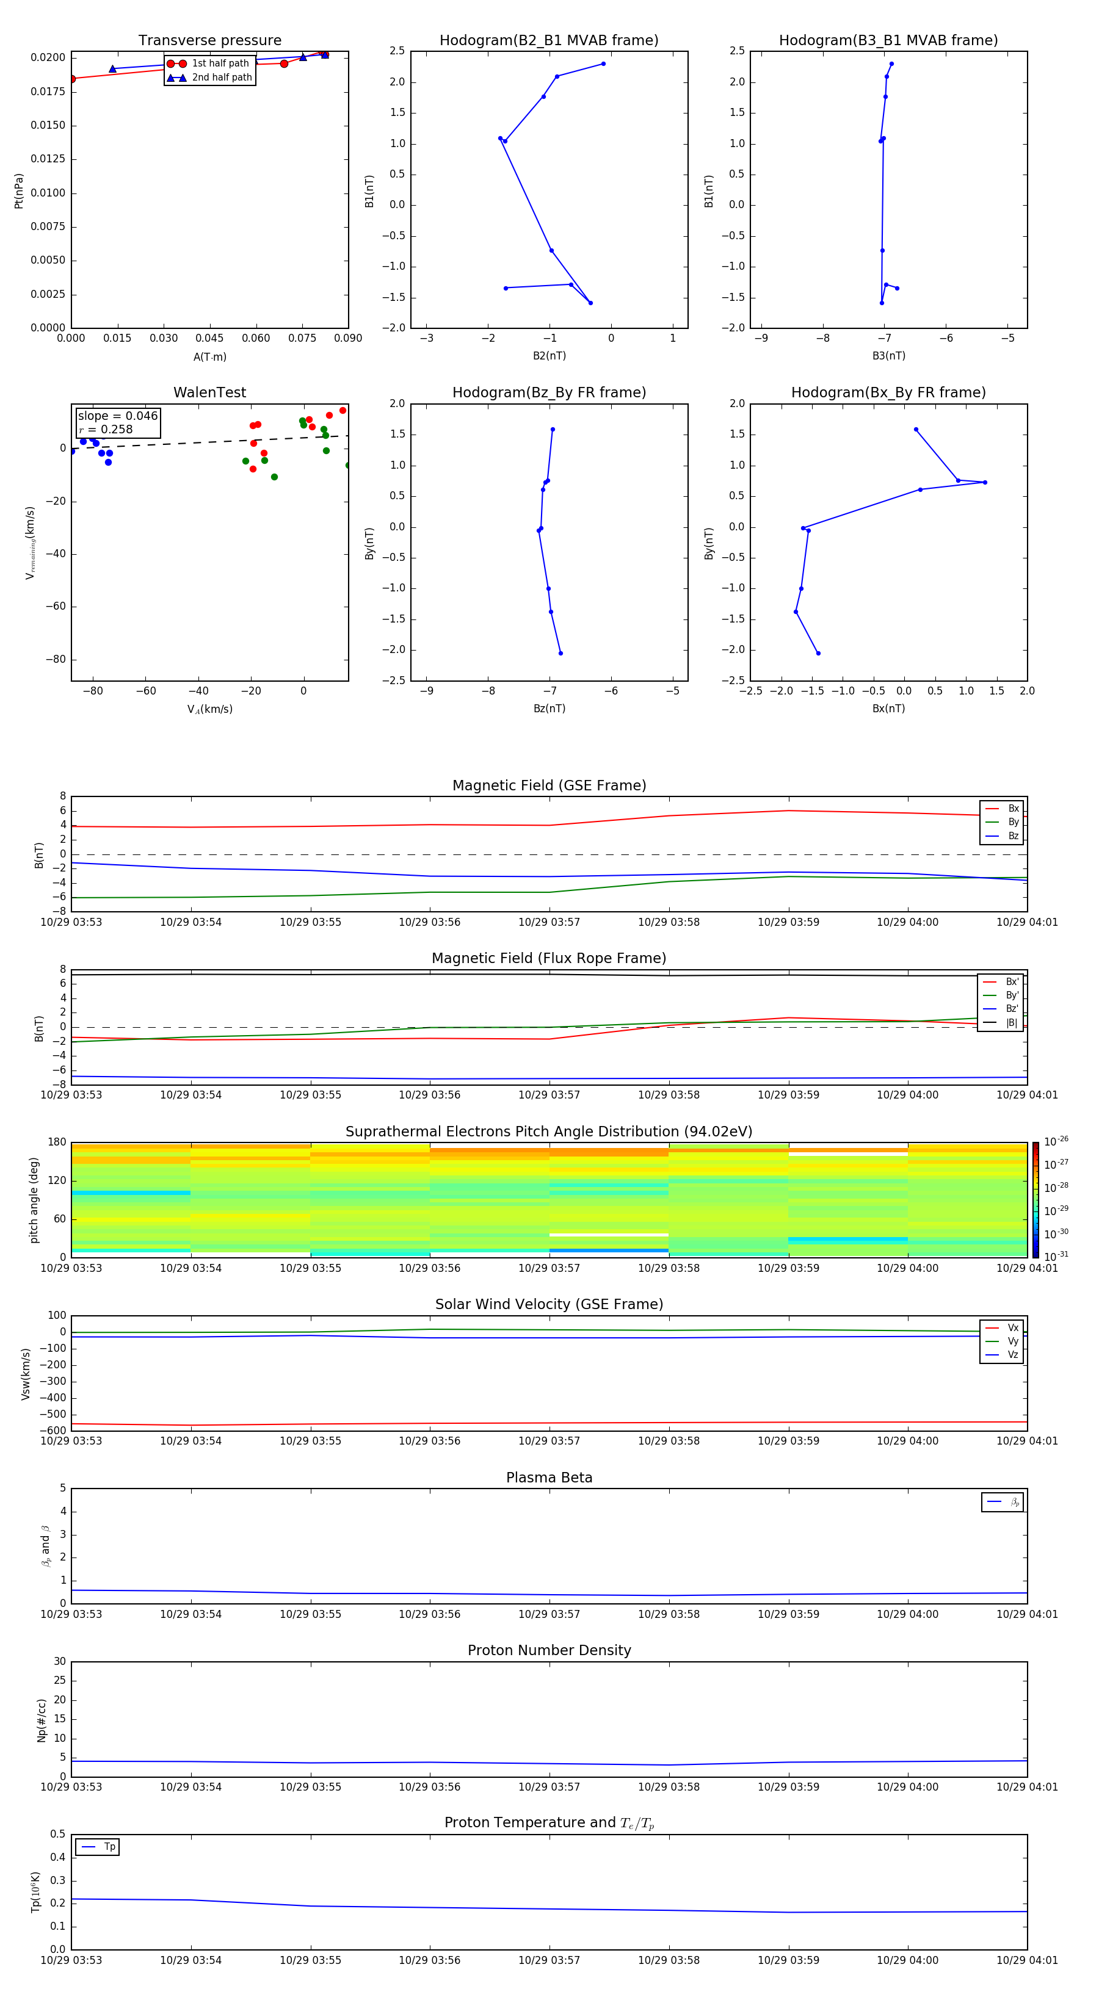The height and width of the screenshot is (2014, 1099).
Task: Click the B2(nT) x-axis label
Action: [549, 356]
